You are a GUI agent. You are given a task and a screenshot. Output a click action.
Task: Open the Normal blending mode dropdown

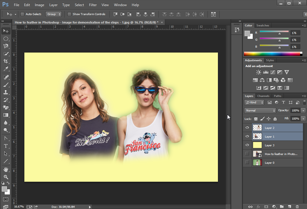click(x=260, y=110)
